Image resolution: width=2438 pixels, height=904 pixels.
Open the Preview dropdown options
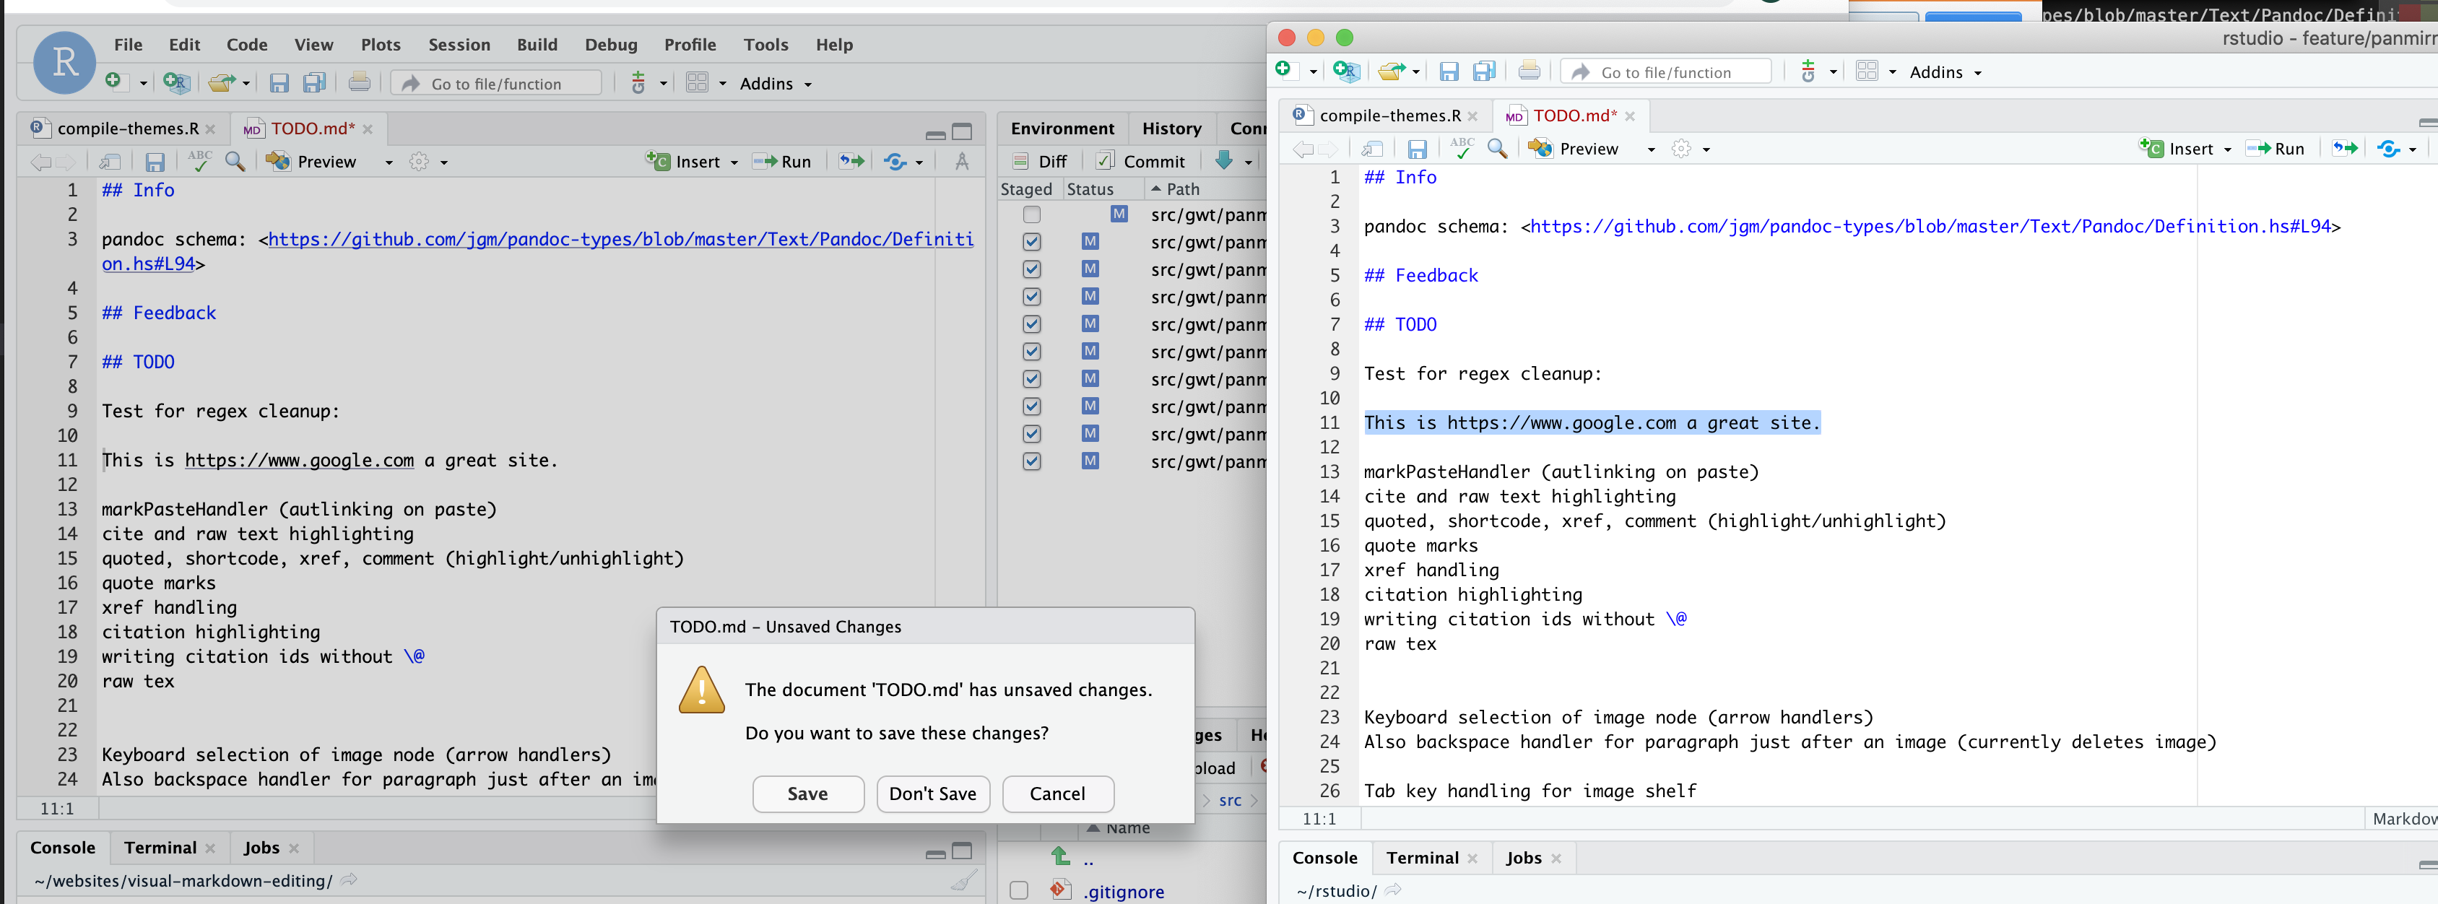388,161
